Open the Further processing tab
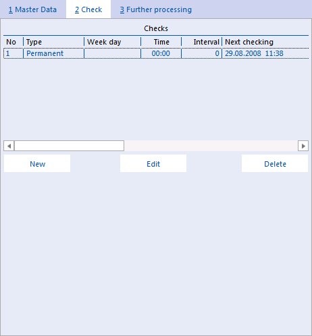Screen dimensions: 312x336 pyautogui.click(x=156, y=9)
